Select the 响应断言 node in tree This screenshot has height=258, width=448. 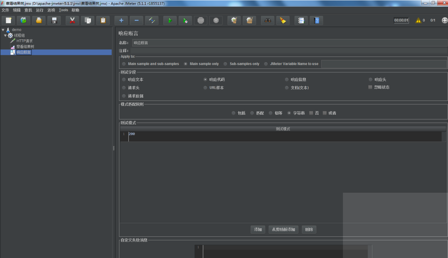(x=24, y=52)
